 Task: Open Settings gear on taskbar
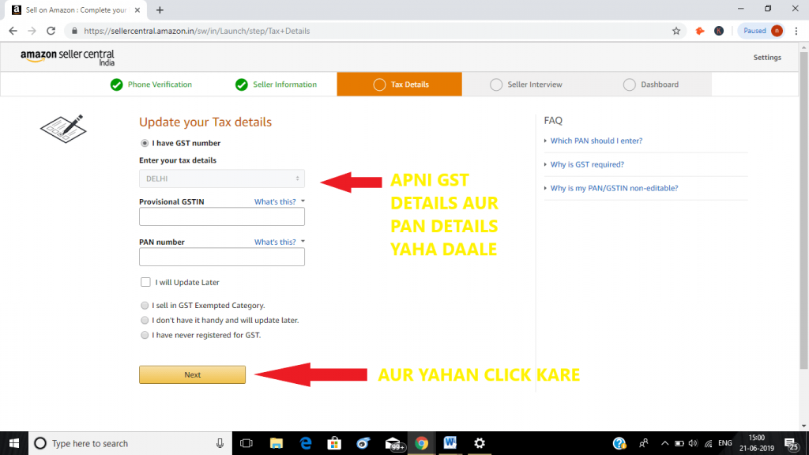point(480,443)
